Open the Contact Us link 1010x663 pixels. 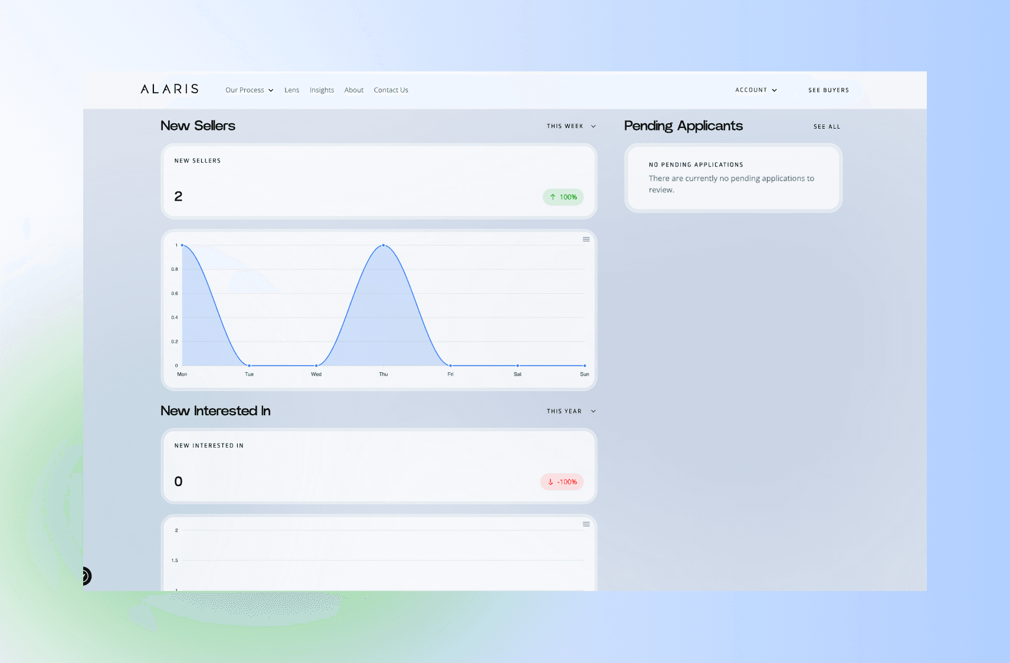click(x=391, y=90)
